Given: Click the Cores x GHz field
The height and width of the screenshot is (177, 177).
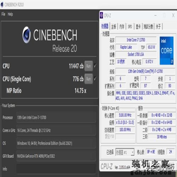Looking at the screenshot, I should click(x=56, y=130).
